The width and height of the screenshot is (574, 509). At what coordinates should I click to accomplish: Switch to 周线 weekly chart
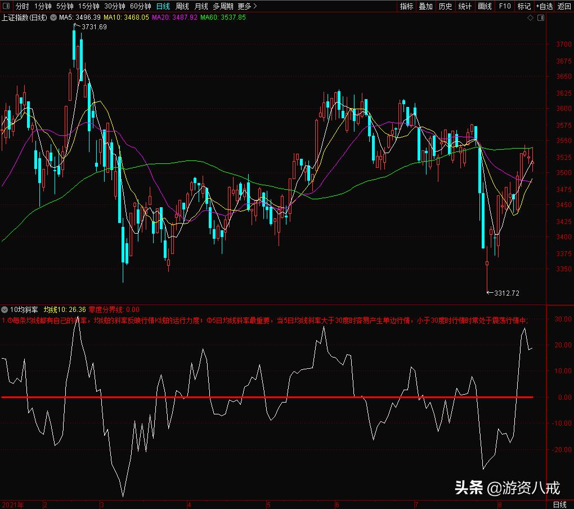click(x=182, y=6)
